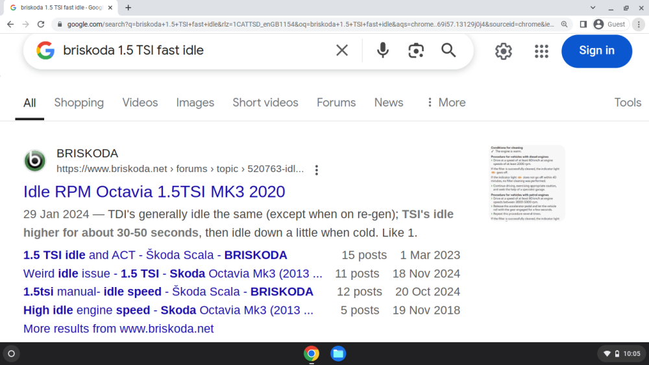Switch to the News tab
This screenshot has width=649, height=365.
389,103
